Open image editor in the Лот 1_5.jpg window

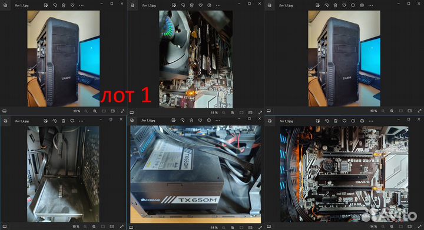[x=174, y=5]
